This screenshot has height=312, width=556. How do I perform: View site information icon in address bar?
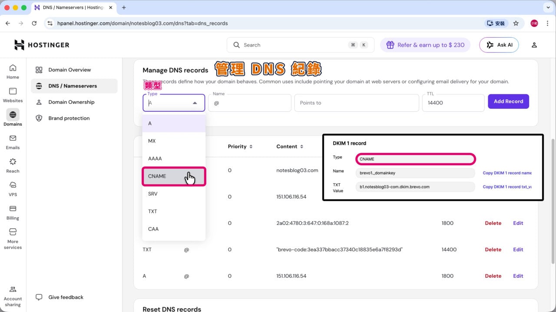click(50, 23)
